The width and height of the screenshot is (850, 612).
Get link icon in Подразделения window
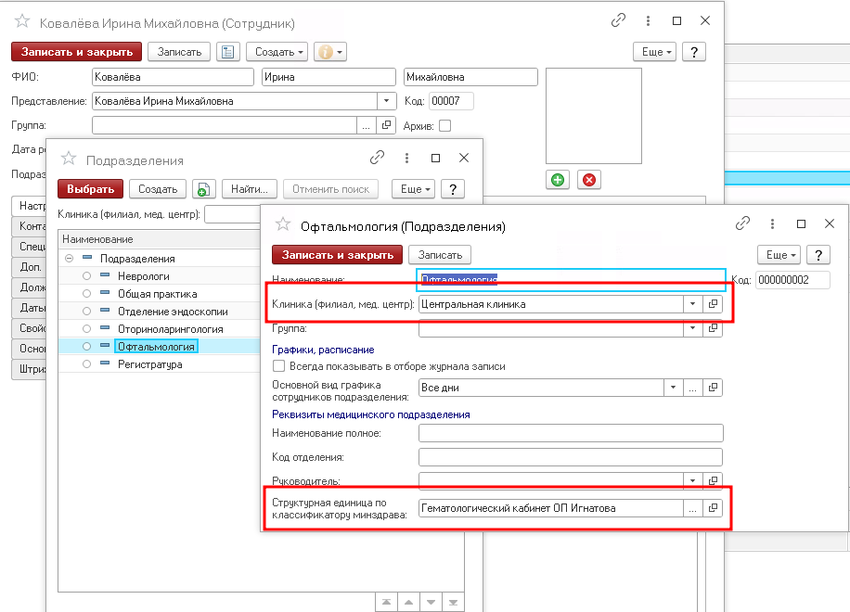coord(377,158)
